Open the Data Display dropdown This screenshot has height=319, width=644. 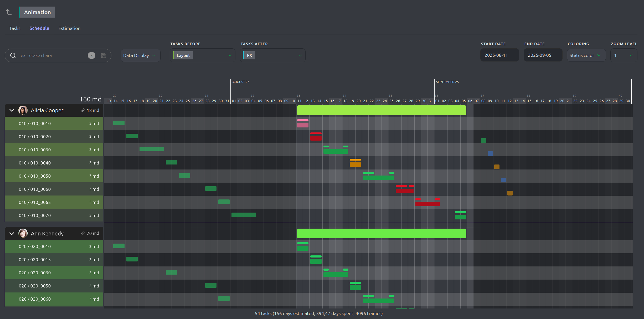pos(140,55)
